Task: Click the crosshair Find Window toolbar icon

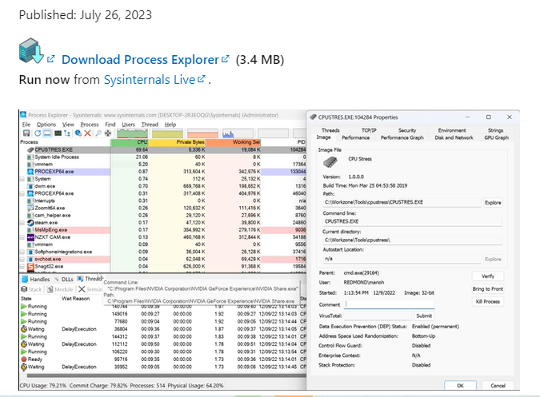Action: click(108, 133)
